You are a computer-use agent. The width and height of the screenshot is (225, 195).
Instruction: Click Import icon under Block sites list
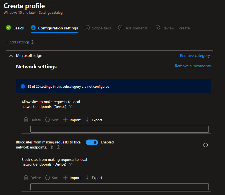(x=65, y=178)
